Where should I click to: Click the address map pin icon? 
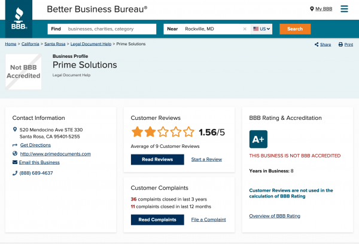(x=15, y=129)
